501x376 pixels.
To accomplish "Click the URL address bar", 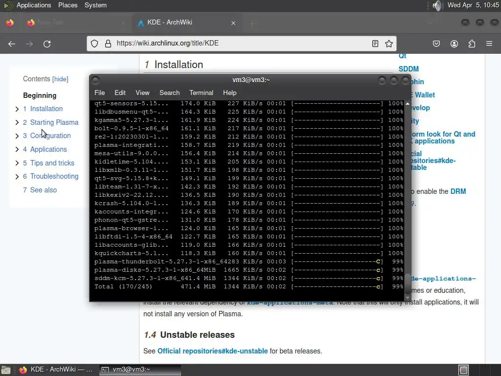I will tap(241, 44).
